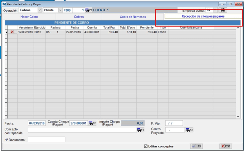Toggle the Editar conceptos checkbox
Viewport: 247px width, 151px height.
click(146, 146)
